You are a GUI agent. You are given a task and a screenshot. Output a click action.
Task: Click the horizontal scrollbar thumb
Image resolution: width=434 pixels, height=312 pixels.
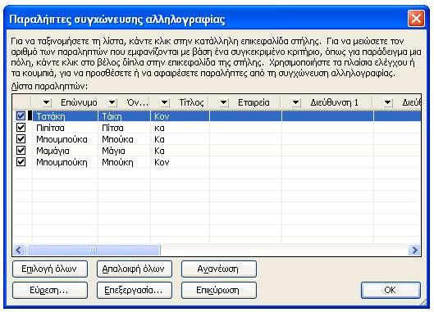pyautogui.click(x=93, y=251)
